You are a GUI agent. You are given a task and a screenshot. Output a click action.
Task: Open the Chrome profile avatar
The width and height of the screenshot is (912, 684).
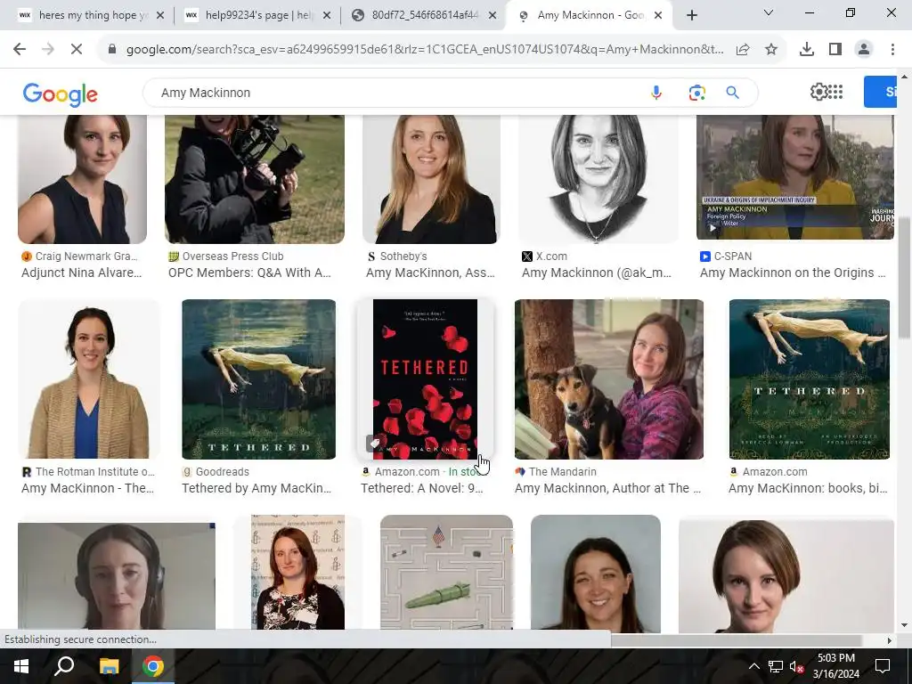point(864,50)
